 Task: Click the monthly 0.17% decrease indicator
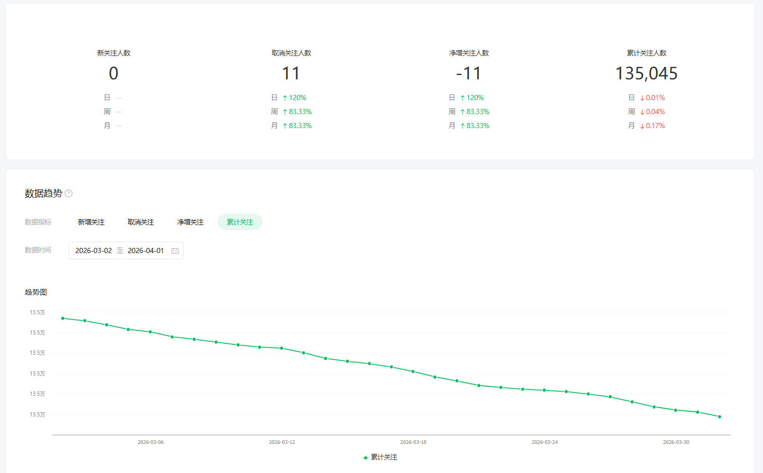652,126
